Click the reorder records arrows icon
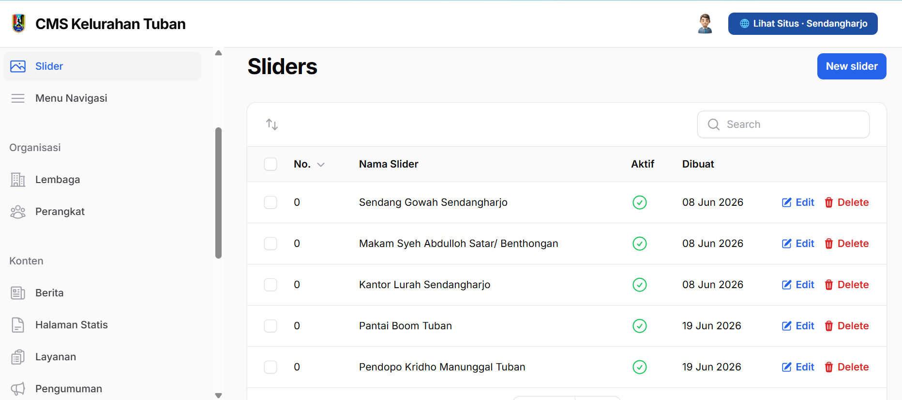The width and height of the screenshot is (902, 400). (x=272, y=124)
